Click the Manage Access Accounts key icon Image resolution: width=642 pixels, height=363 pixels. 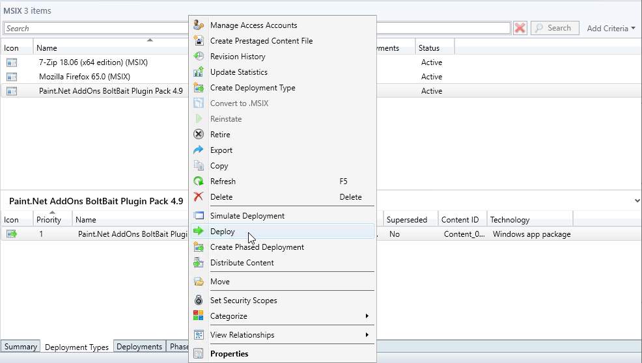click(x=199, y=25)
